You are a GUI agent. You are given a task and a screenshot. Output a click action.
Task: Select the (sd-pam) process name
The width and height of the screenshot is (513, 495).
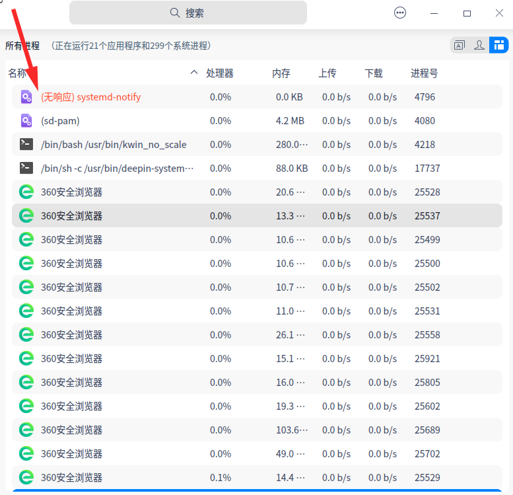pos(60,121)
